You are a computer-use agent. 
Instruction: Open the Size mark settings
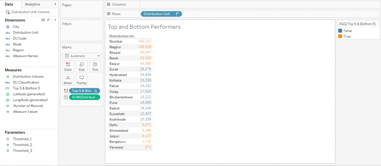click(81, 66)
